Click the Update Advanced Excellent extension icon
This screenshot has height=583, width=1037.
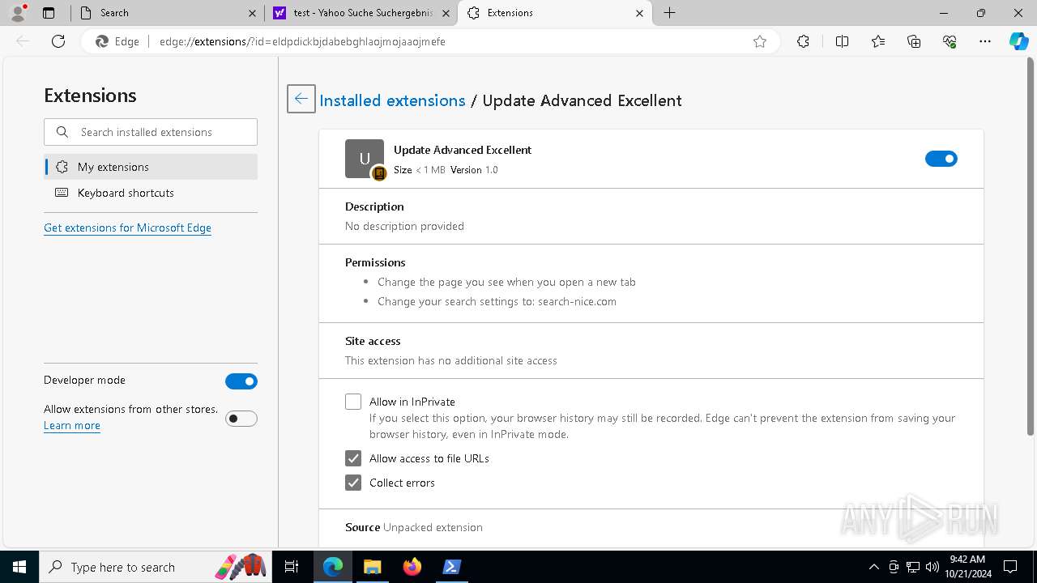pos(365,159)
